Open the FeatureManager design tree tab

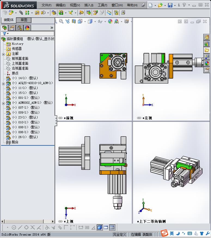[5, 28]
